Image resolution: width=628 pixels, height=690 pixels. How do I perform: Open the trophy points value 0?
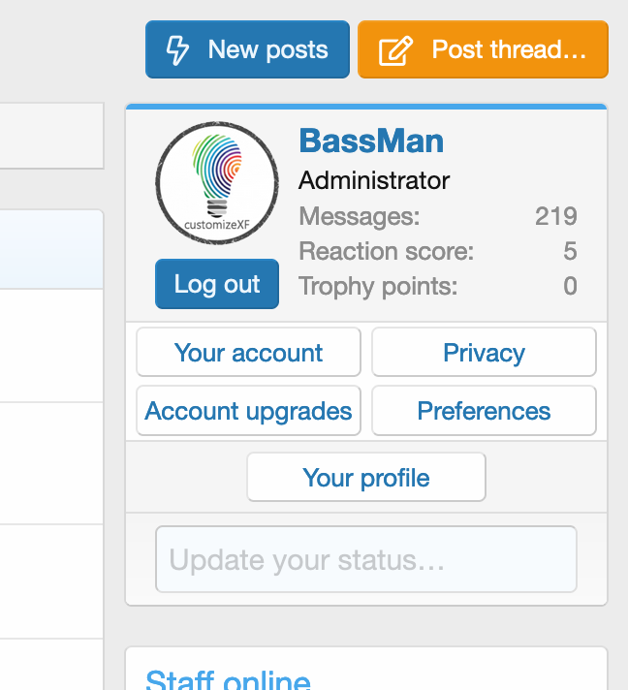pos(570,287)
